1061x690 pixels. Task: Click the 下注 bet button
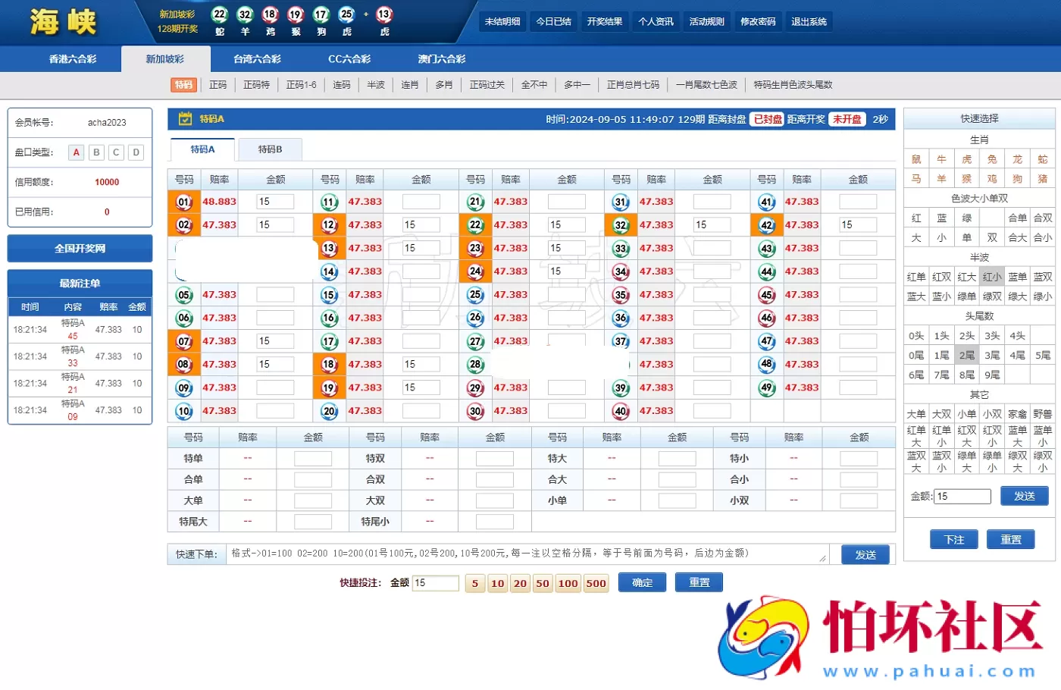[x=953, y=539]
